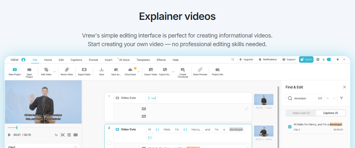This screenshot has width=355, height=148.
Task: Click the Export As... icon
Action: (165, 70)
